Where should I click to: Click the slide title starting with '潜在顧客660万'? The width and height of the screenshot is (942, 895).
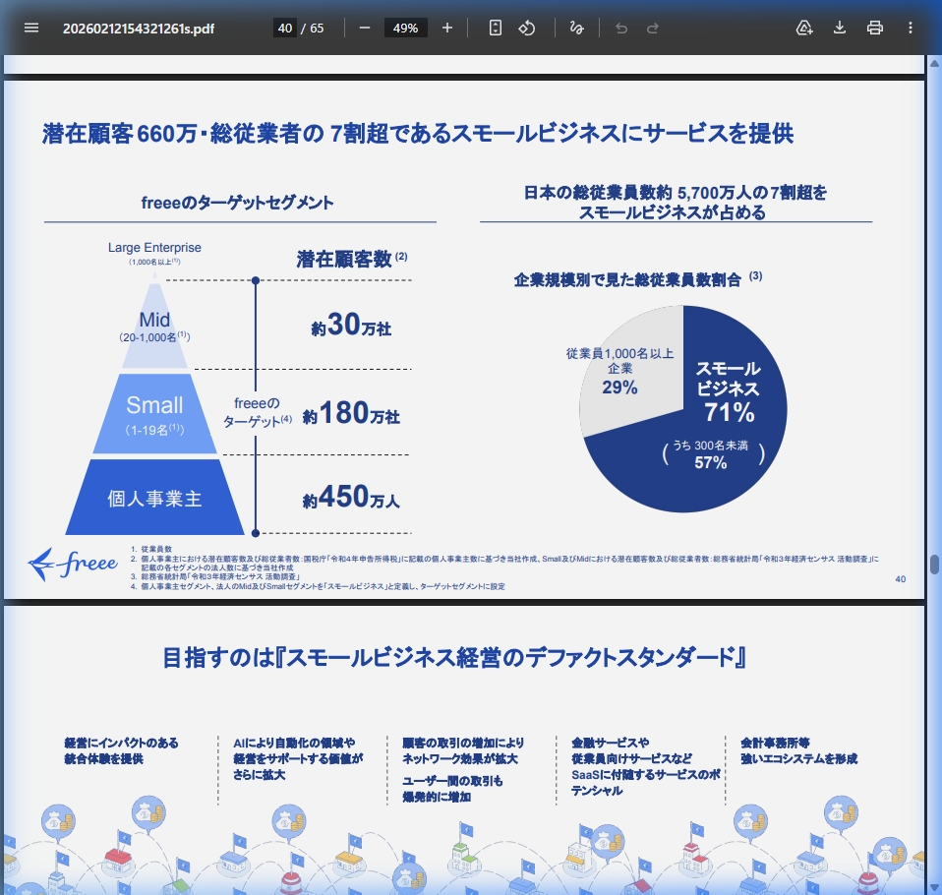click(x=418, y=134)
